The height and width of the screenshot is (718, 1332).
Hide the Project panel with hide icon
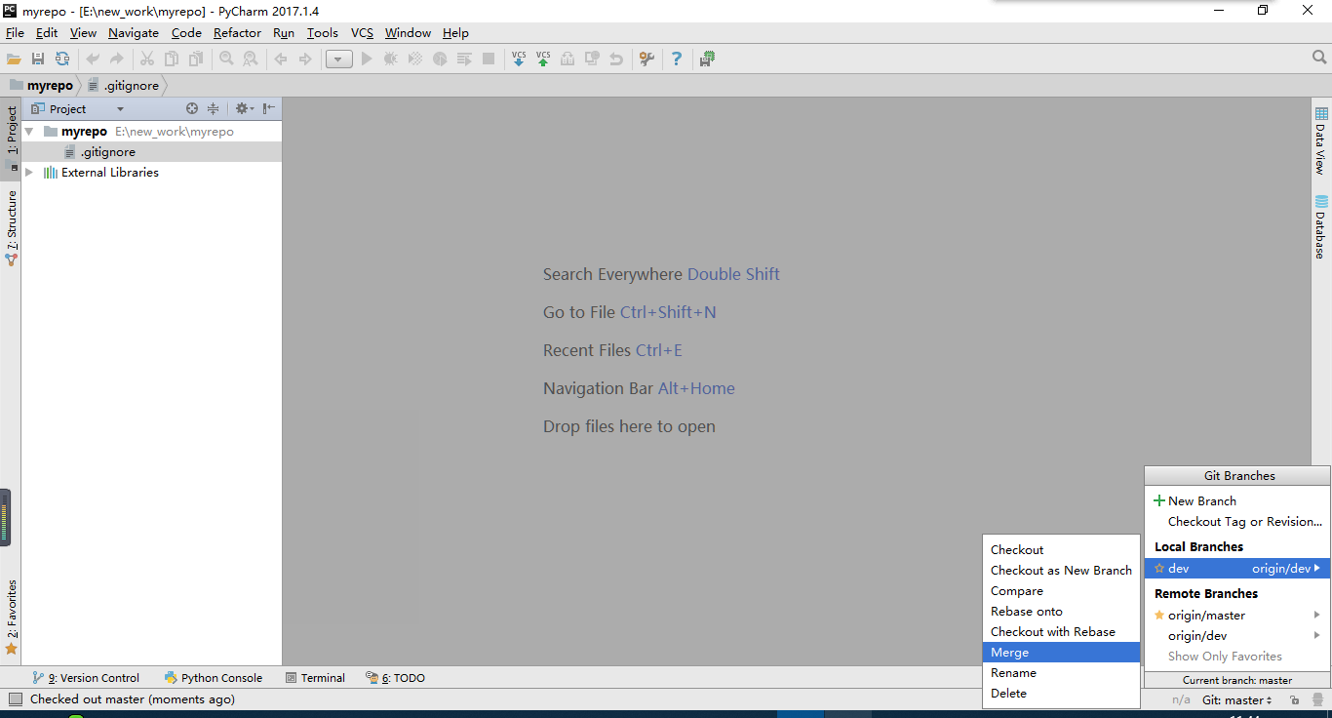(269, 108)
